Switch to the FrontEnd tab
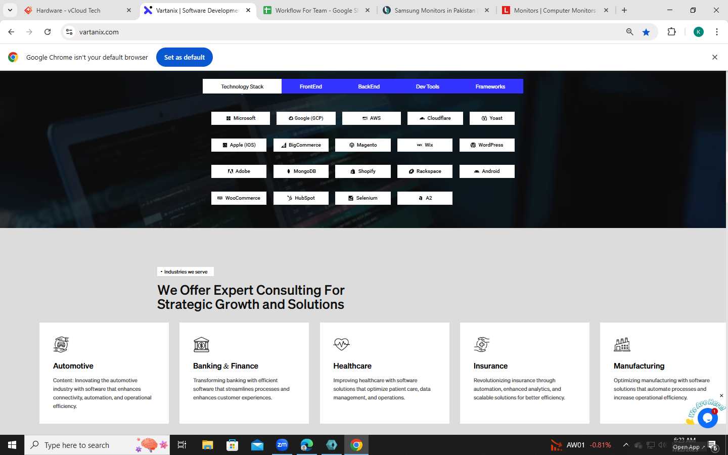 click(310, 86)
